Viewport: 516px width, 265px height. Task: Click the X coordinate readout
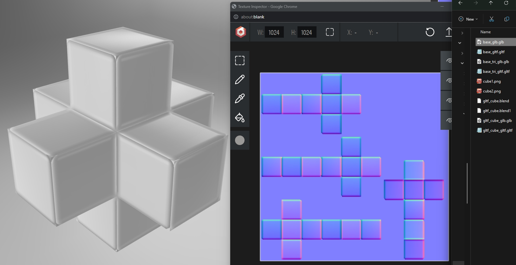click(352, 32)
